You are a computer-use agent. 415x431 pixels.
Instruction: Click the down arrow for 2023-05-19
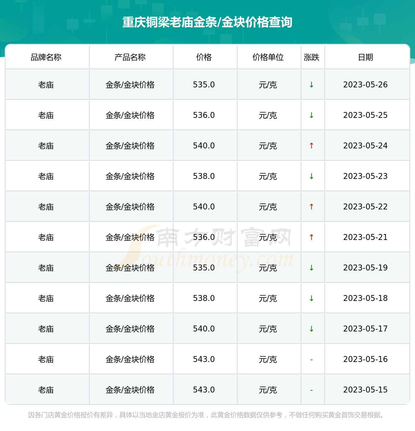[312, 268]
